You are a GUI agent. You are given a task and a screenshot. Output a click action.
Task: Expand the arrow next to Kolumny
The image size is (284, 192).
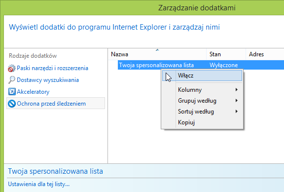pyautogui.click(x=236, y=90)
